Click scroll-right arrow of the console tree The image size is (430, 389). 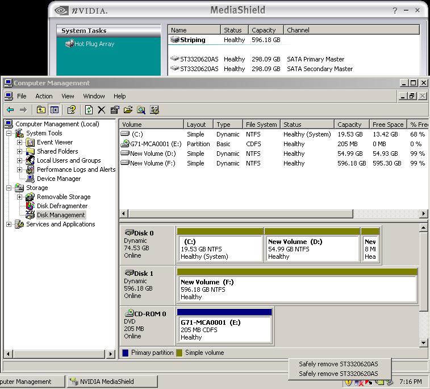click(x=111, y=354)
